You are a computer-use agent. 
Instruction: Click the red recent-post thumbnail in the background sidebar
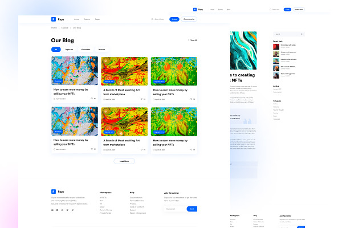tap(276, 47)
